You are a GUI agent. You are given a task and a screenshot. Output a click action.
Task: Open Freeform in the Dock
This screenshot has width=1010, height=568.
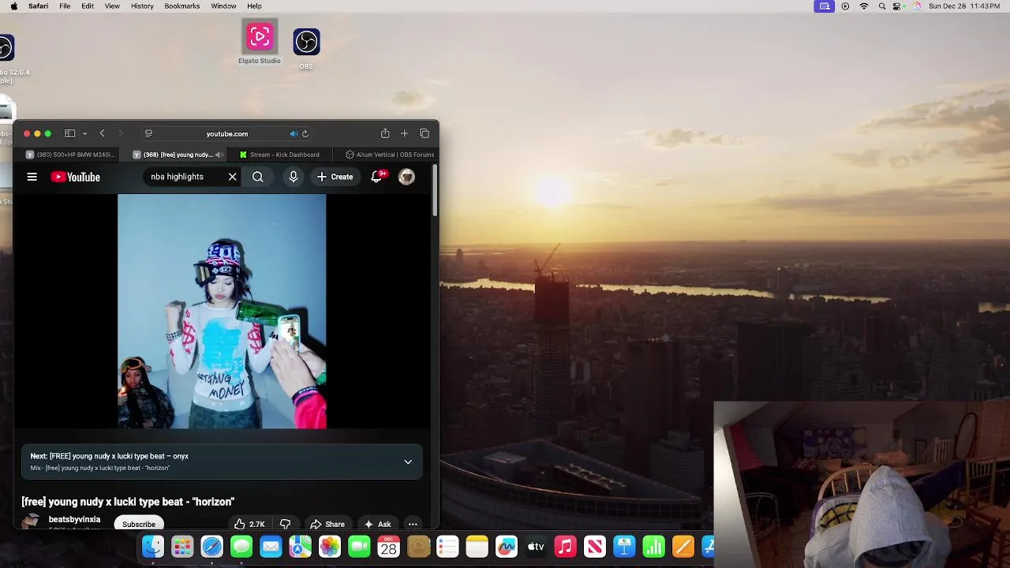tap(507, 547)
